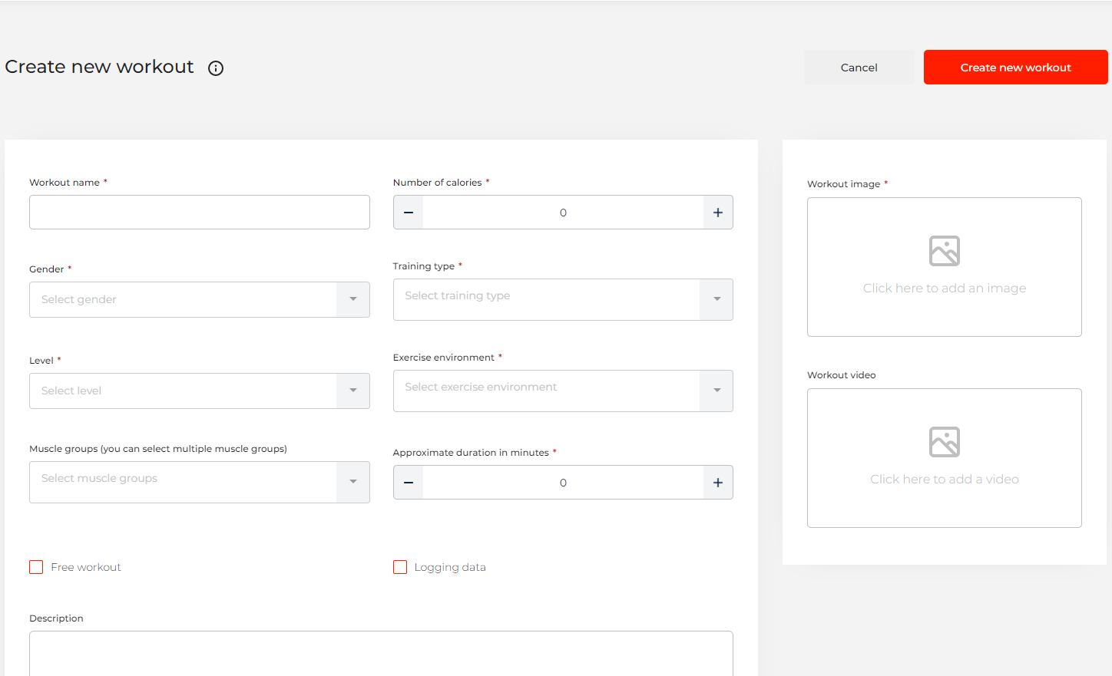The width and height of the screenshot is (1112, 676).
Task: Enable the Free workout checkbox
Action: click(36, 567)
